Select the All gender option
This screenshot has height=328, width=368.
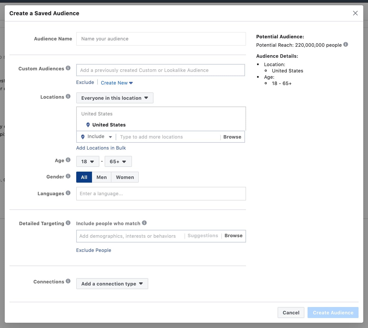(x=84, y=177)
